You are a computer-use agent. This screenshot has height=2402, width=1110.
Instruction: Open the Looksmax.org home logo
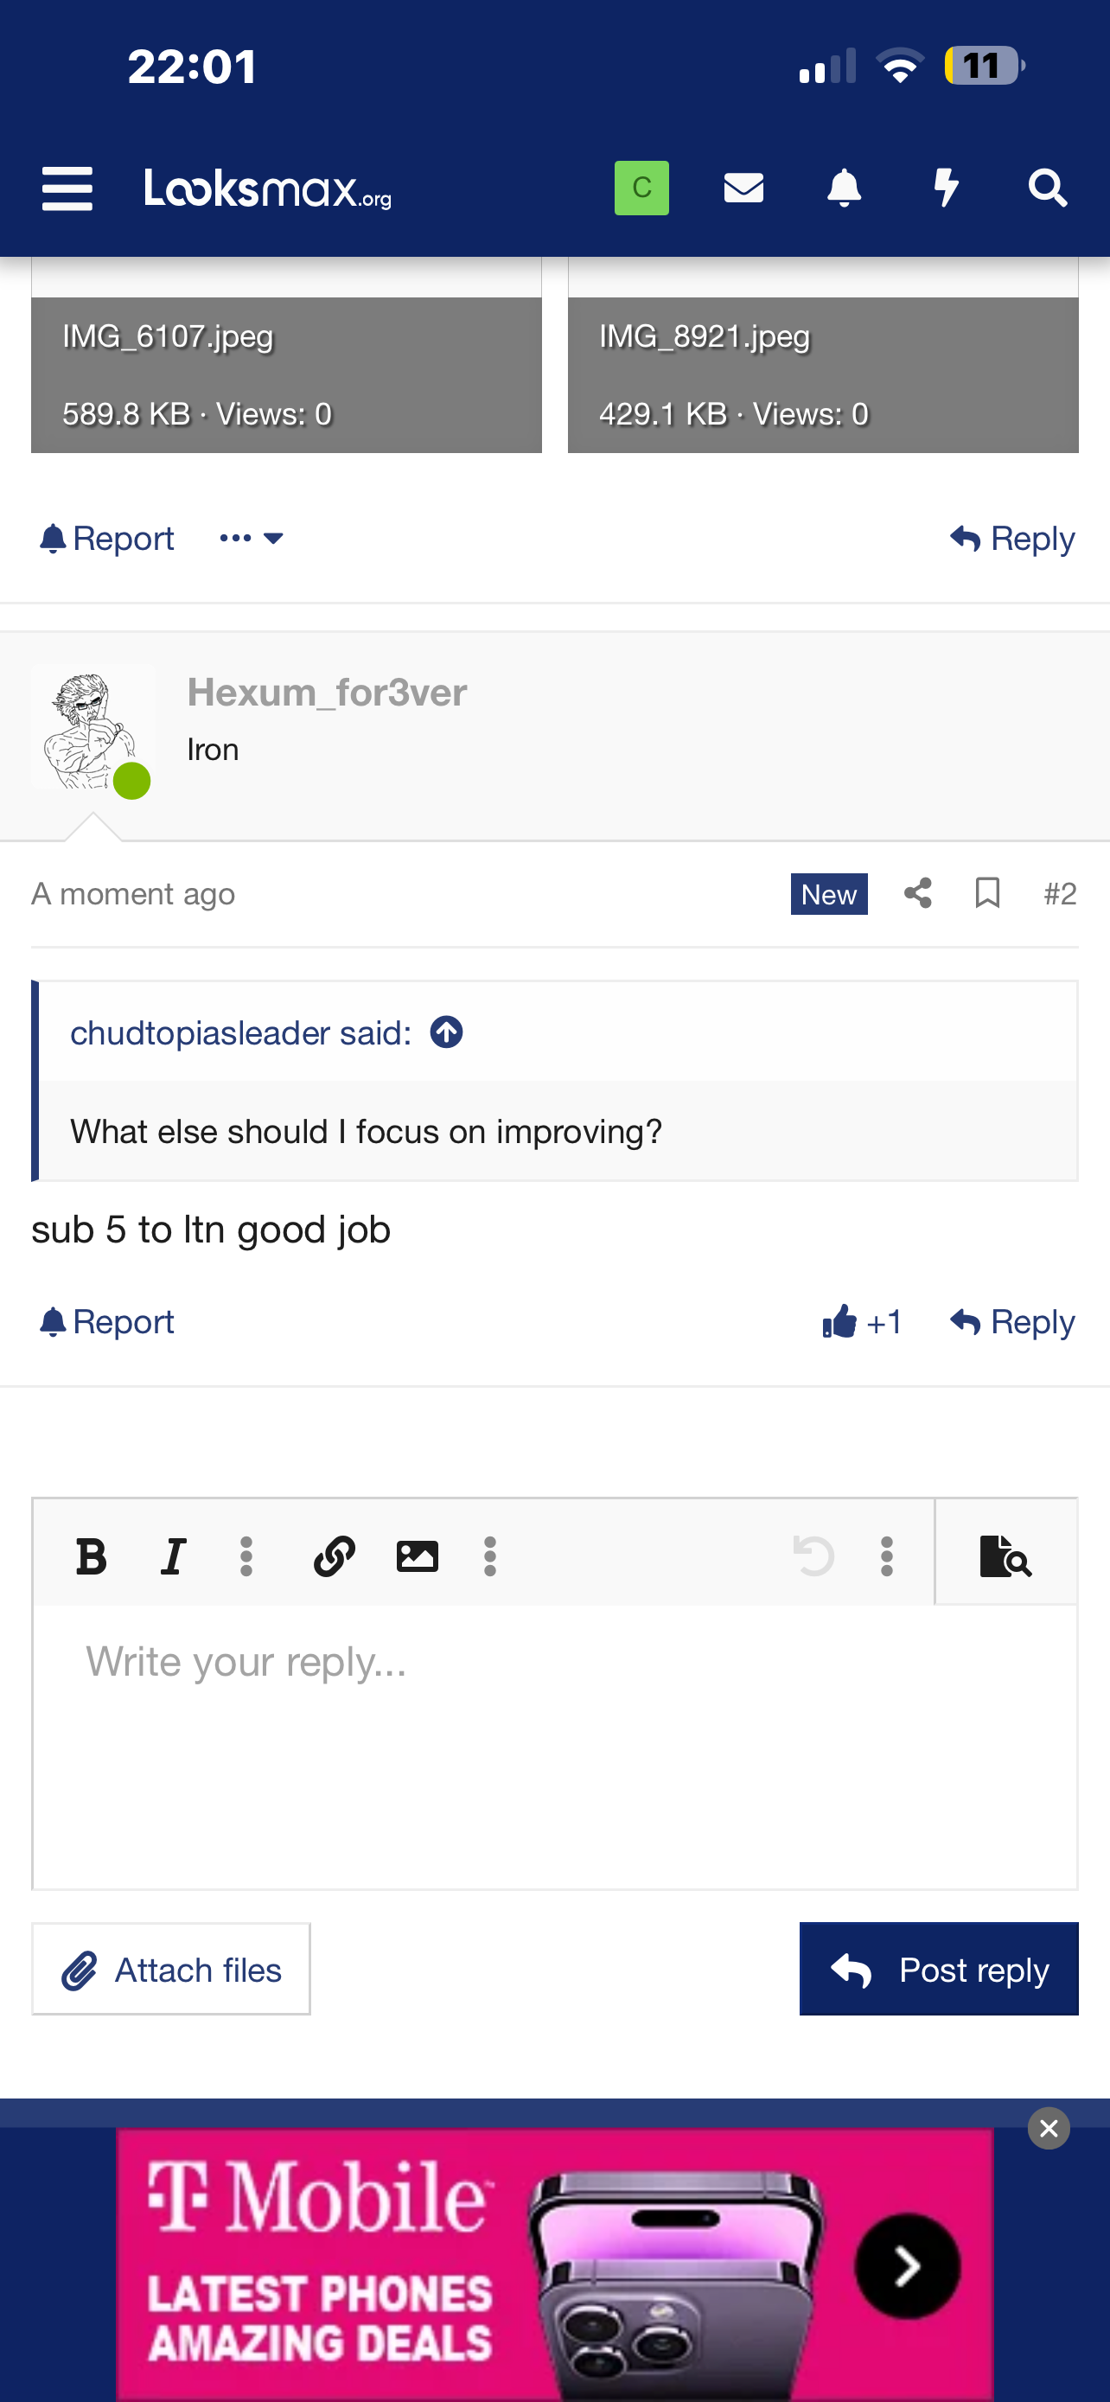tap(267, 188)
